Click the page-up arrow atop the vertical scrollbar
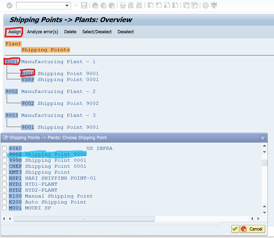This screenshot has height=238, width=274. pyautogui.click(x=264, y=146)
